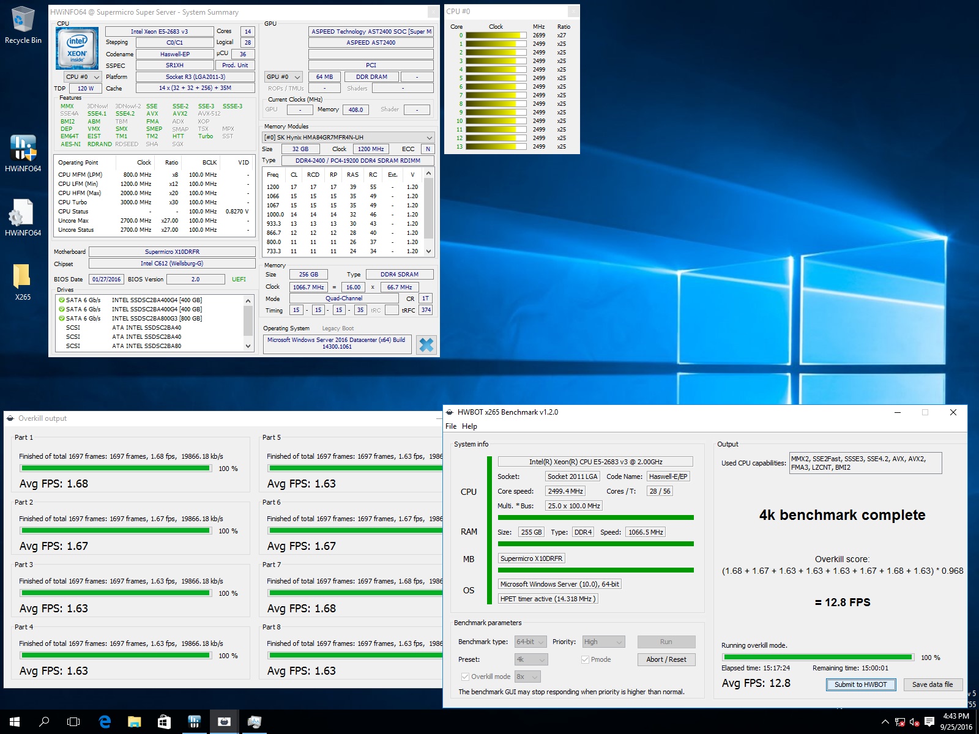Click green check icon of INTEL SSDSC2BA800G3 drive
This screenshot has height=734, width=979.
coord(62,318)
